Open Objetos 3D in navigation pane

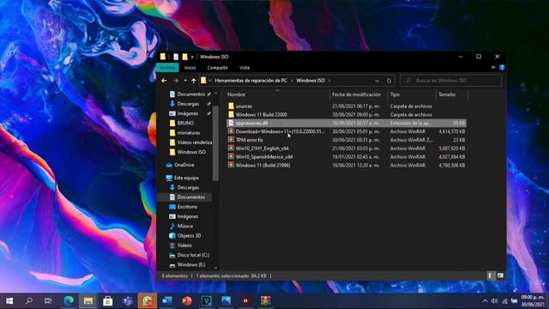coord(189,236)
